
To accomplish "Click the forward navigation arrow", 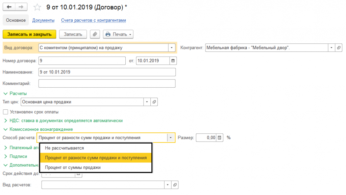I will point(21,7).
